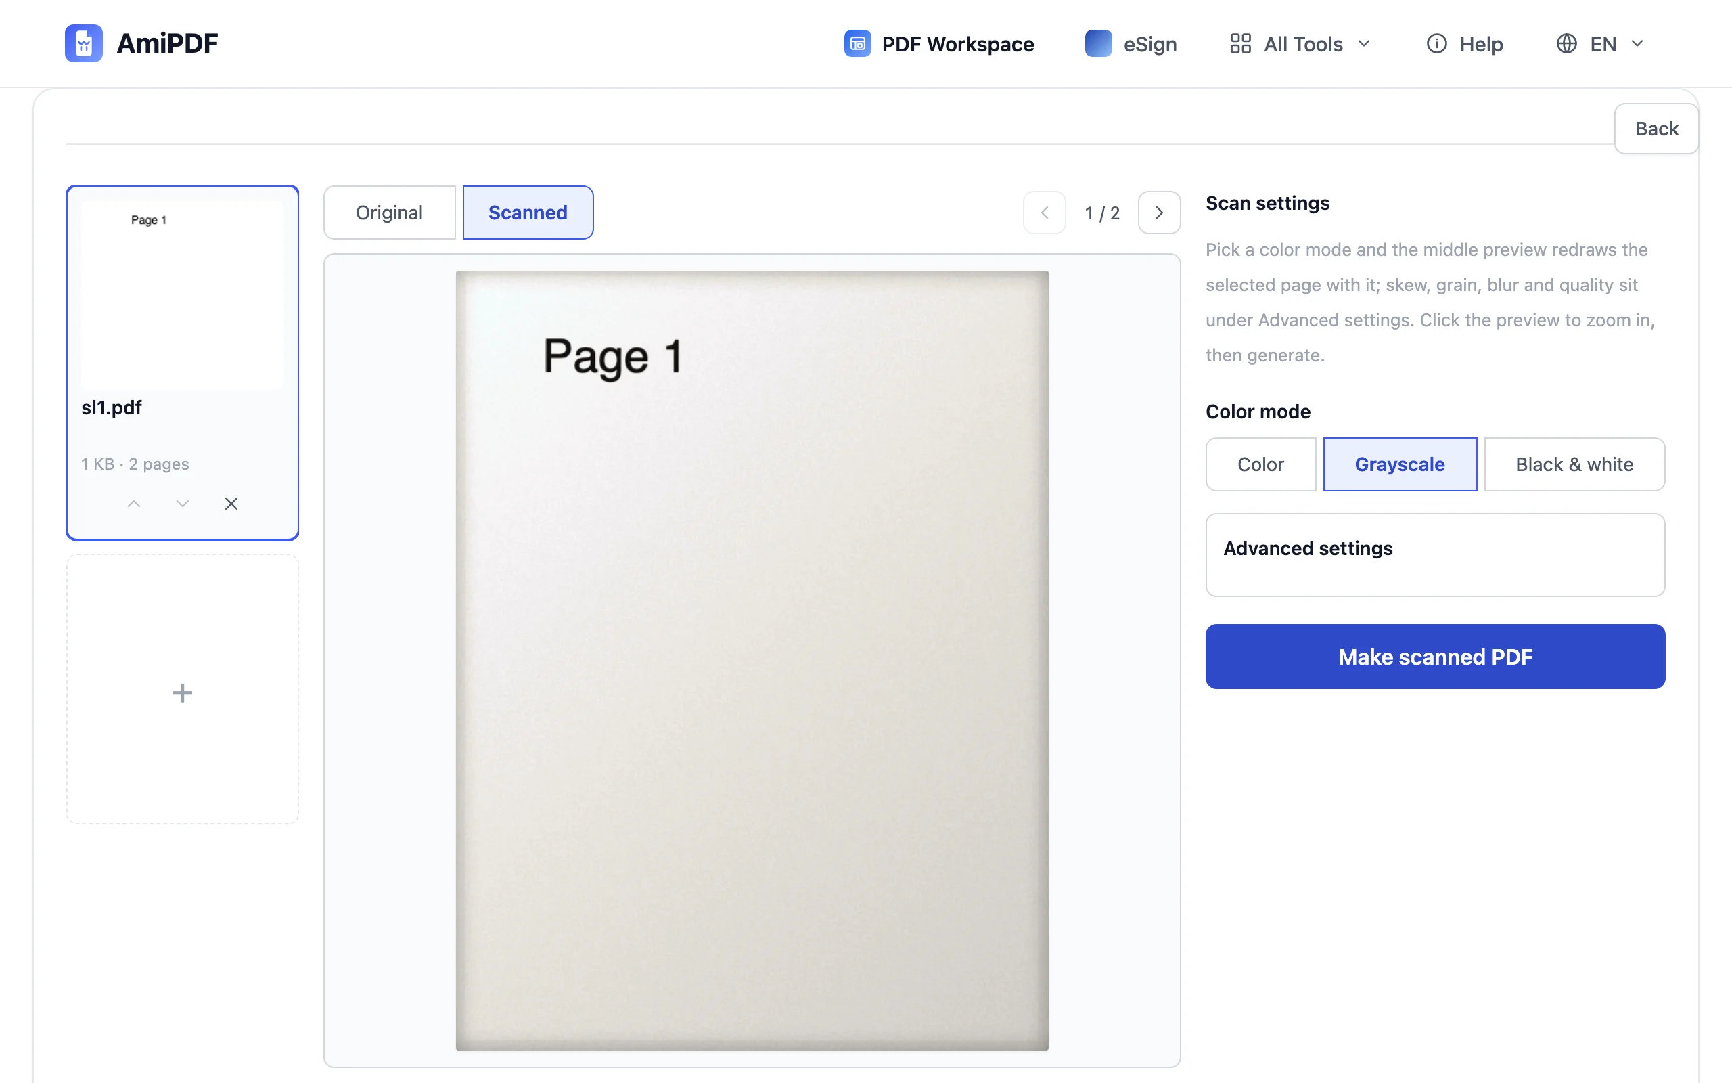Click the globe language icon

point(1567,44)
